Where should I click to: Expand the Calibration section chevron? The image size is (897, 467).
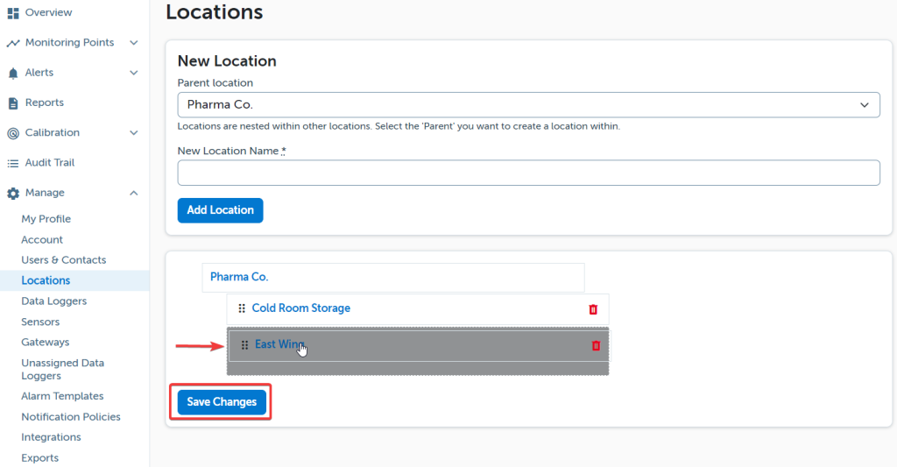133,133
